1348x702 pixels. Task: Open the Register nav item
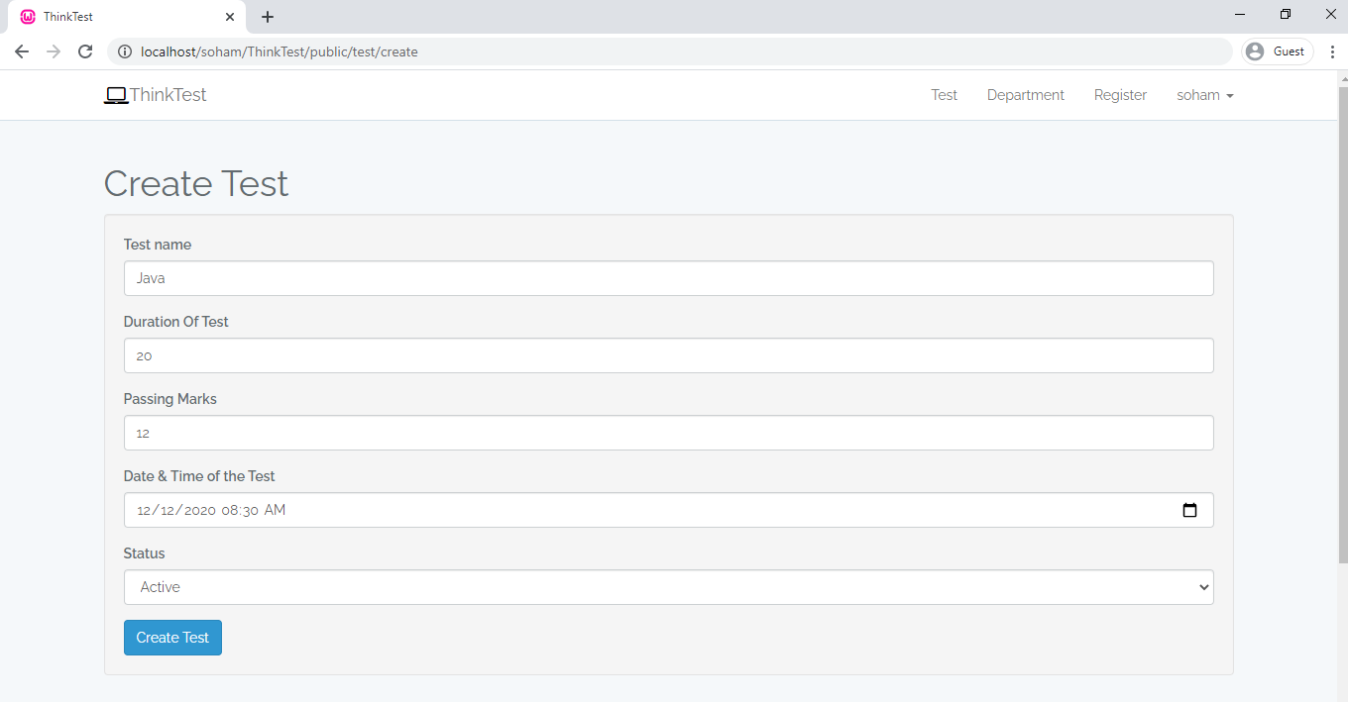(1120, 95)
